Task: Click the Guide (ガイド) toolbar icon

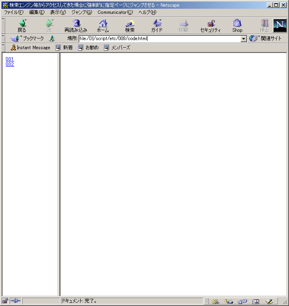Action: point(157,26)
